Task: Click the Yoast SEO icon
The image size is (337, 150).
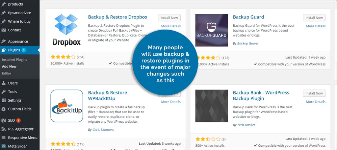Action: point(4,120)
